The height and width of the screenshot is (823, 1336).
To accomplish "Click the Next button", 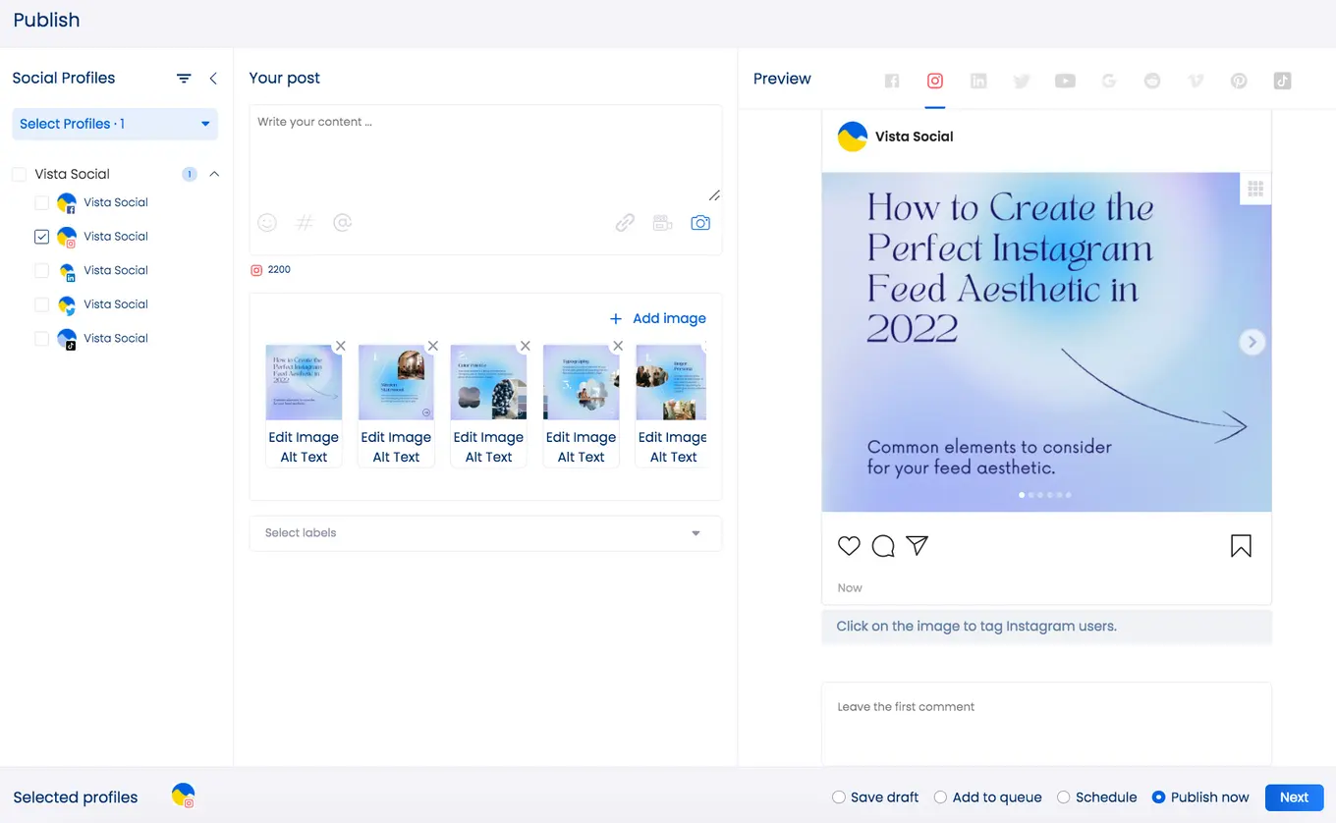I will coord(1294,796).
